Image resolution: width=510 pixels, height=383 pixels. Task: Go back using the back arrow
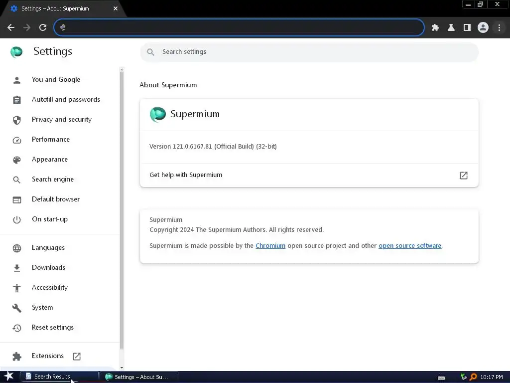coord(11,28)
